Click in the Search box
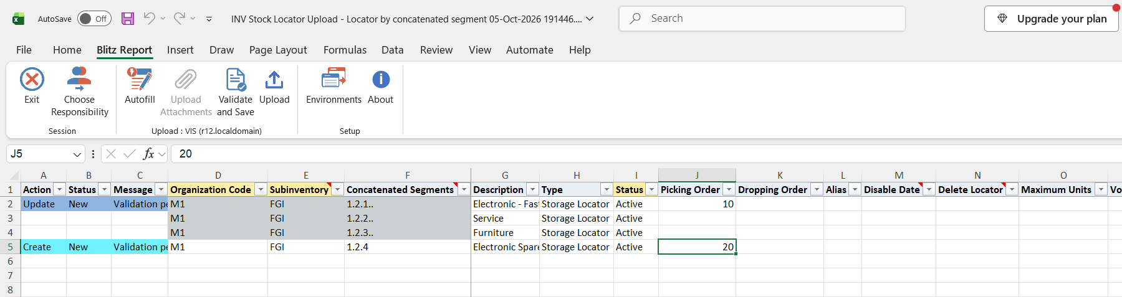The width and height of the screenshot is (1122, 297). 762,19
